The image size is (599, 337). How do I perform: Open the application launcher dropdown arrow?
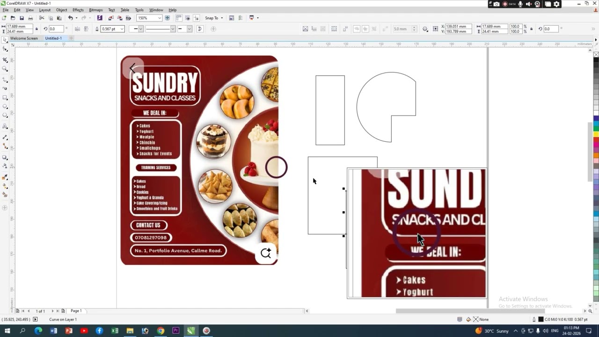(x=257, y=18)
